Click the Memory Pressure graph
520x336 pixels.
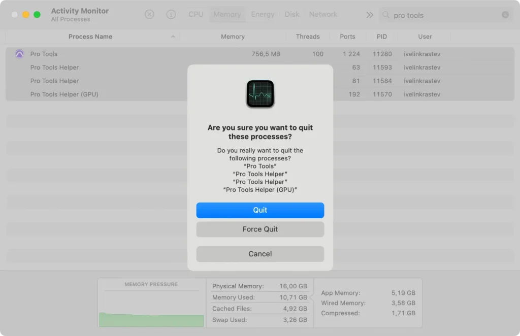pos(151,309)
